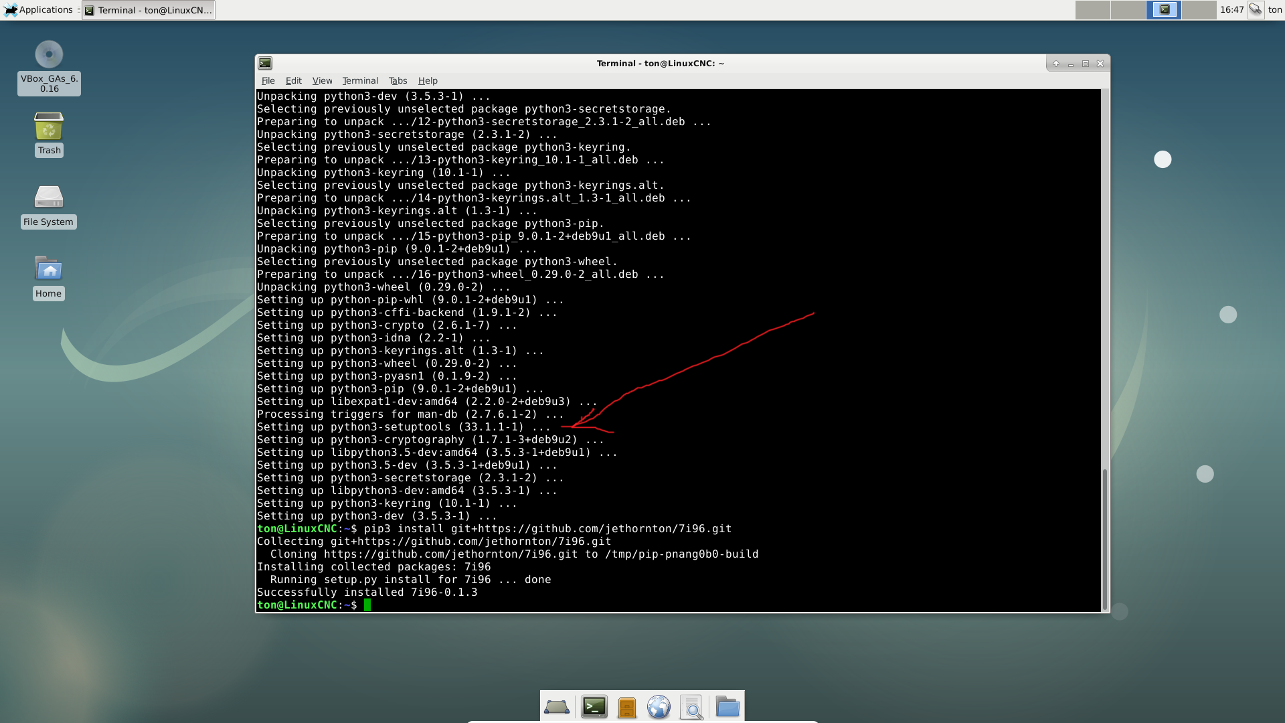Click the terminal window menu icon in the title bar
This screenshot has height=723, width=1285.
(266, 63)
